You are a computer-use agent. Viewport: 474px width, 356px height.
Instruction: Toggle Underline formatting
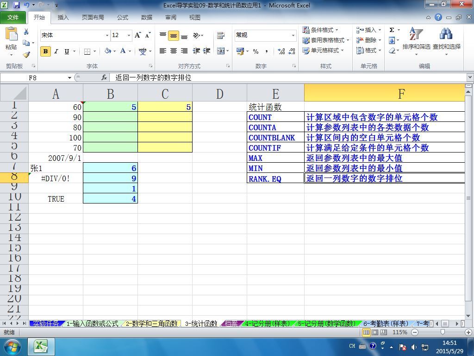tap(67, 51)
